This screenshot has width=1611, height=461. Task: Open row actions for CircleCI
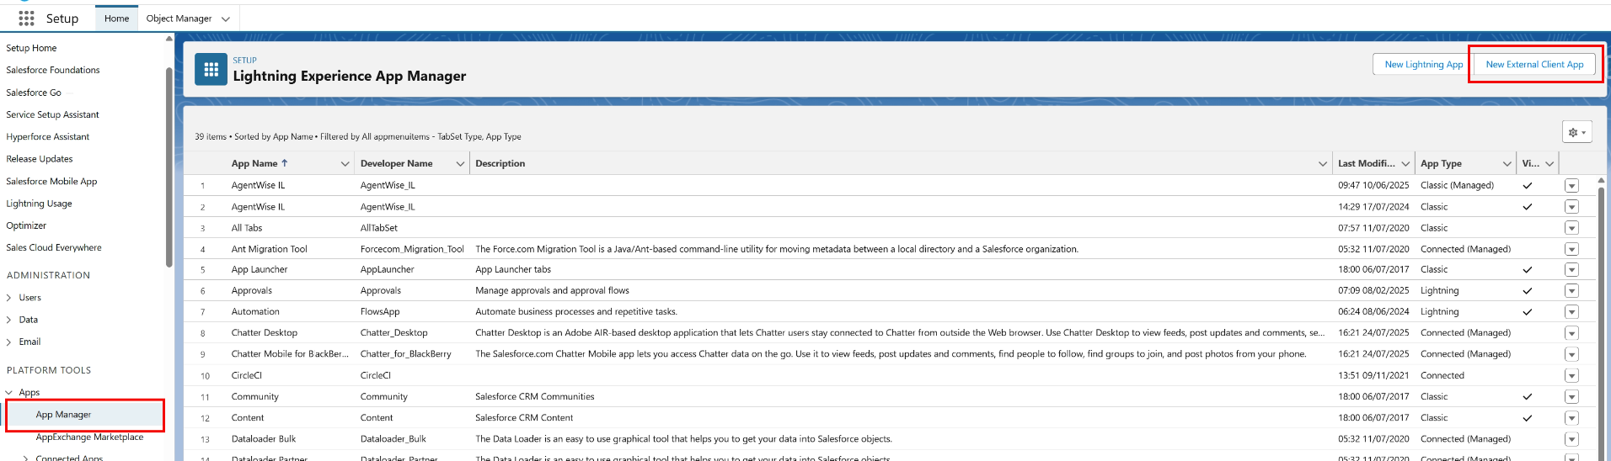point(1571,376)
